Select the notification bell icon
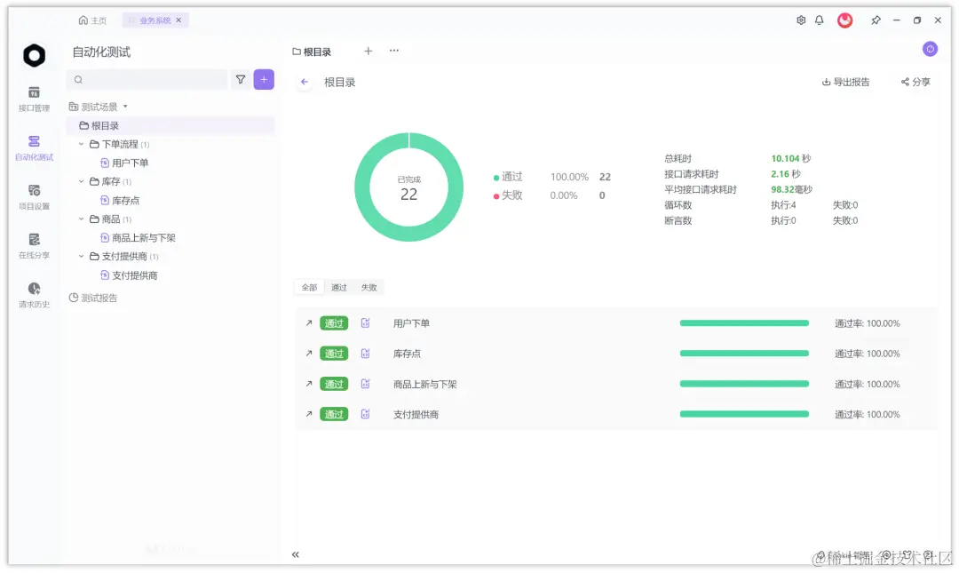959x573 pixels. (818, 20)
